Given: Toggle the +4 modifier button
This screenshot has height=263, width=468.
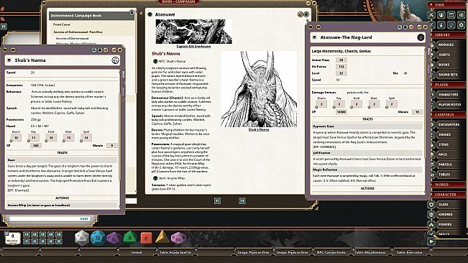Looking at the screenshot, I should click(x=51, y=234).
